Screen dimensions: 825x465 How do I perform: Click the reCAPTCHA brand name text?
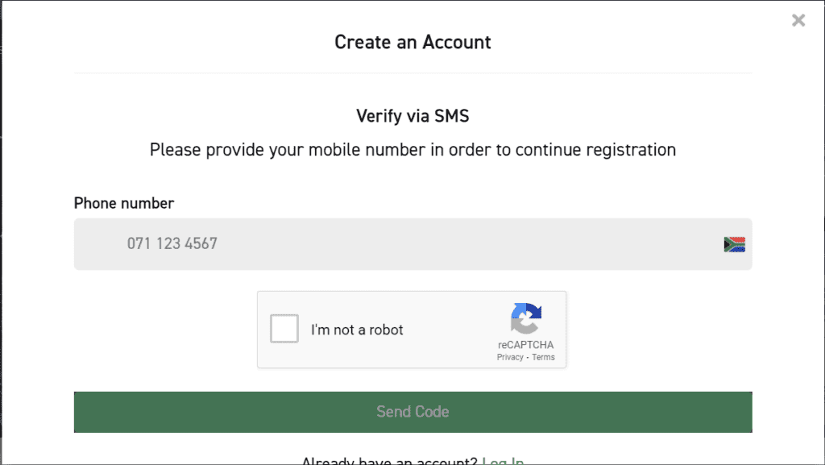click(x=525, y=345)
